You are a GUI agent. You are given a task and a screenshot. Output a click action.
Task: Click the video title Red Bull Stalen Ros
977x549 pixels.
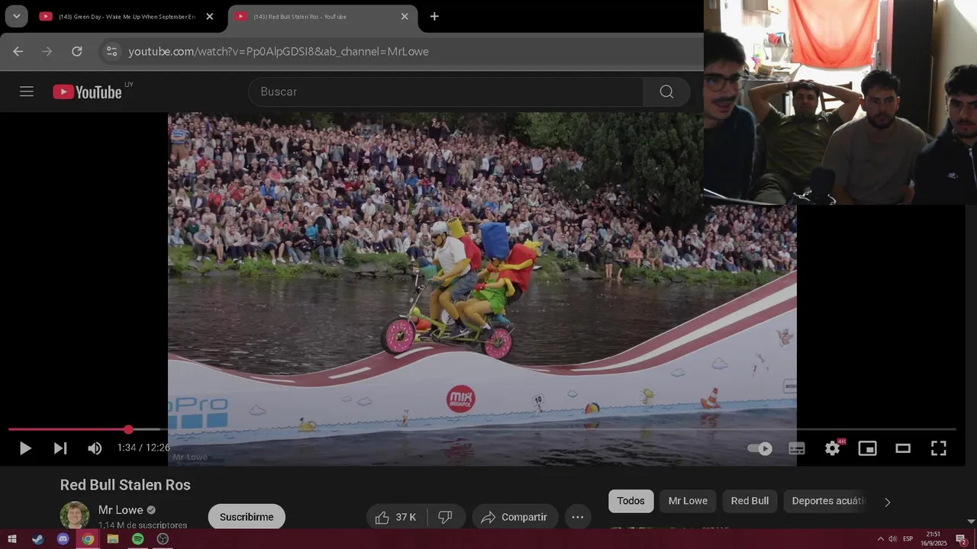(x=125, y=485)
